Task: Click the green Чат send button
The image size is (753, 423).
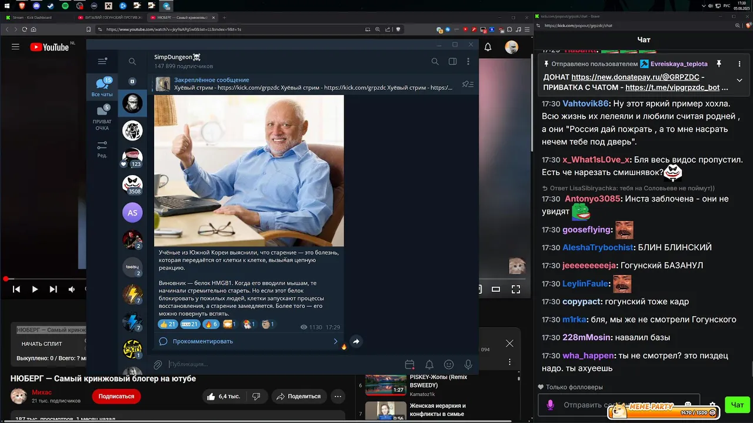Action: click(737, 405)
